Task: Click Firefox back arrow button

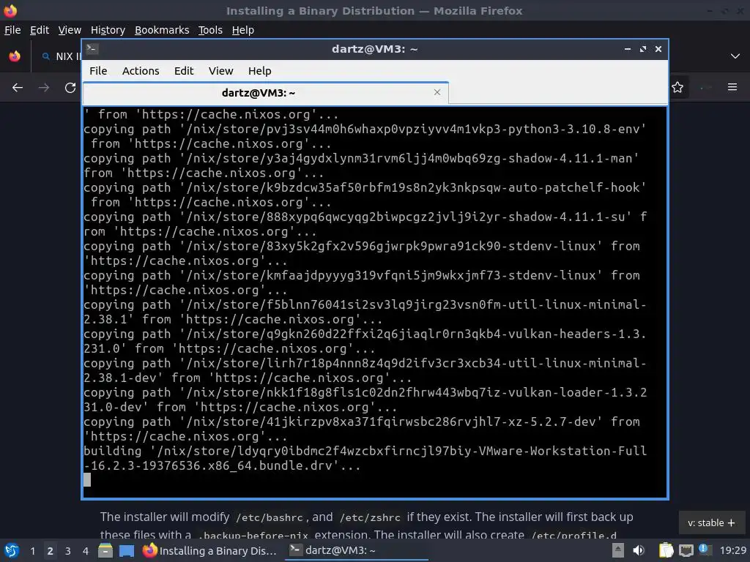Action: [x=18, y=88]
